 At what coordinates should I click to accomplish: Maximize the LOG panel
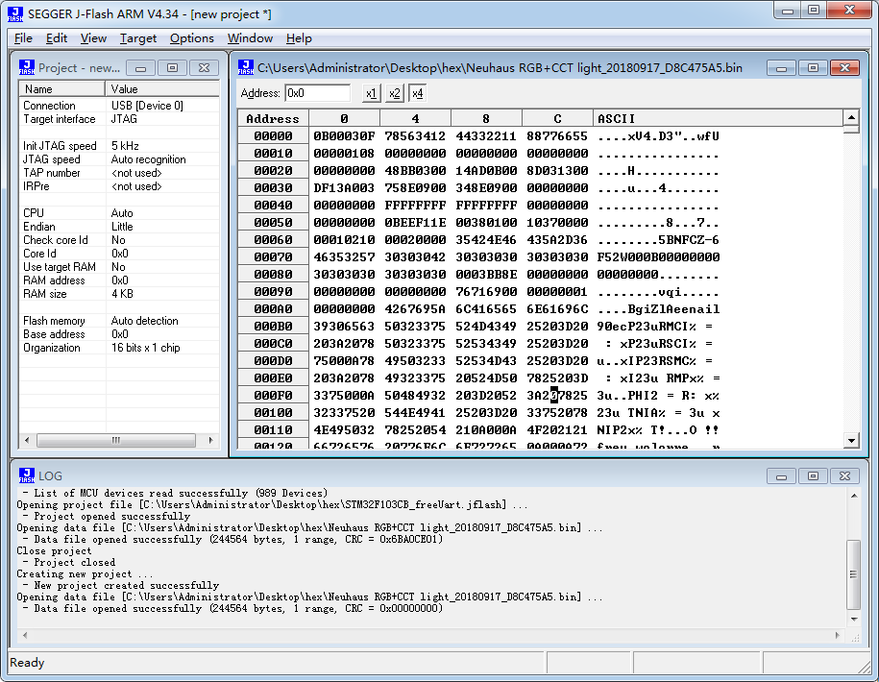tap(813, 475)
